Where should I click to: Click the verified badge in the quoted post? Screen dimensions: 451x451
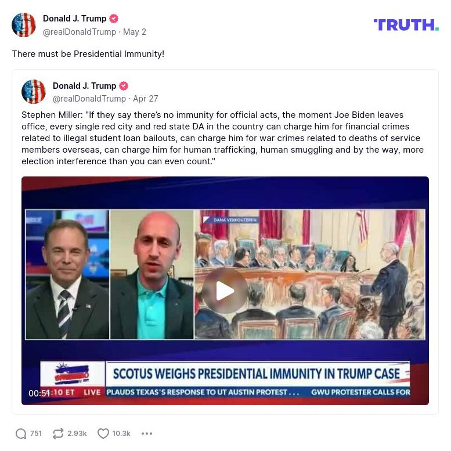click(124, 86)
